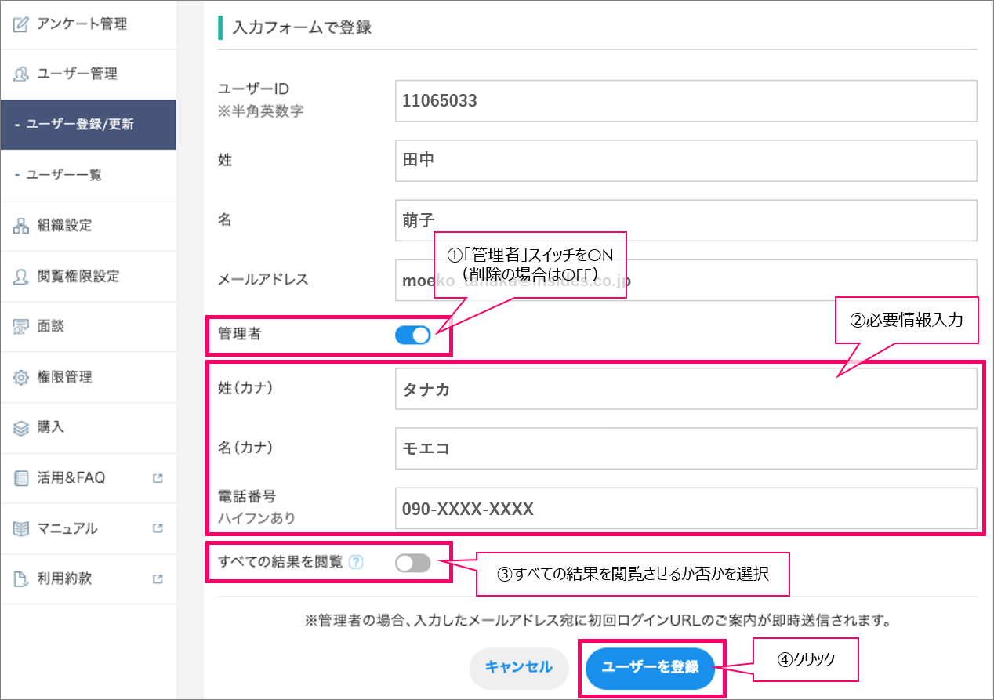Click the 初回ログインURL notice text
This screenshot has height=700, width=994.
[x=598, y=622]
